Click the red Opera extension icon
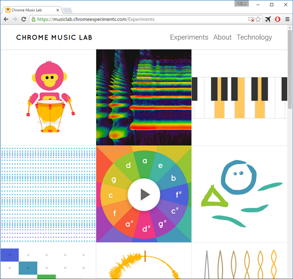This screenshot has width=293, height=279. [x=277, y=19]
